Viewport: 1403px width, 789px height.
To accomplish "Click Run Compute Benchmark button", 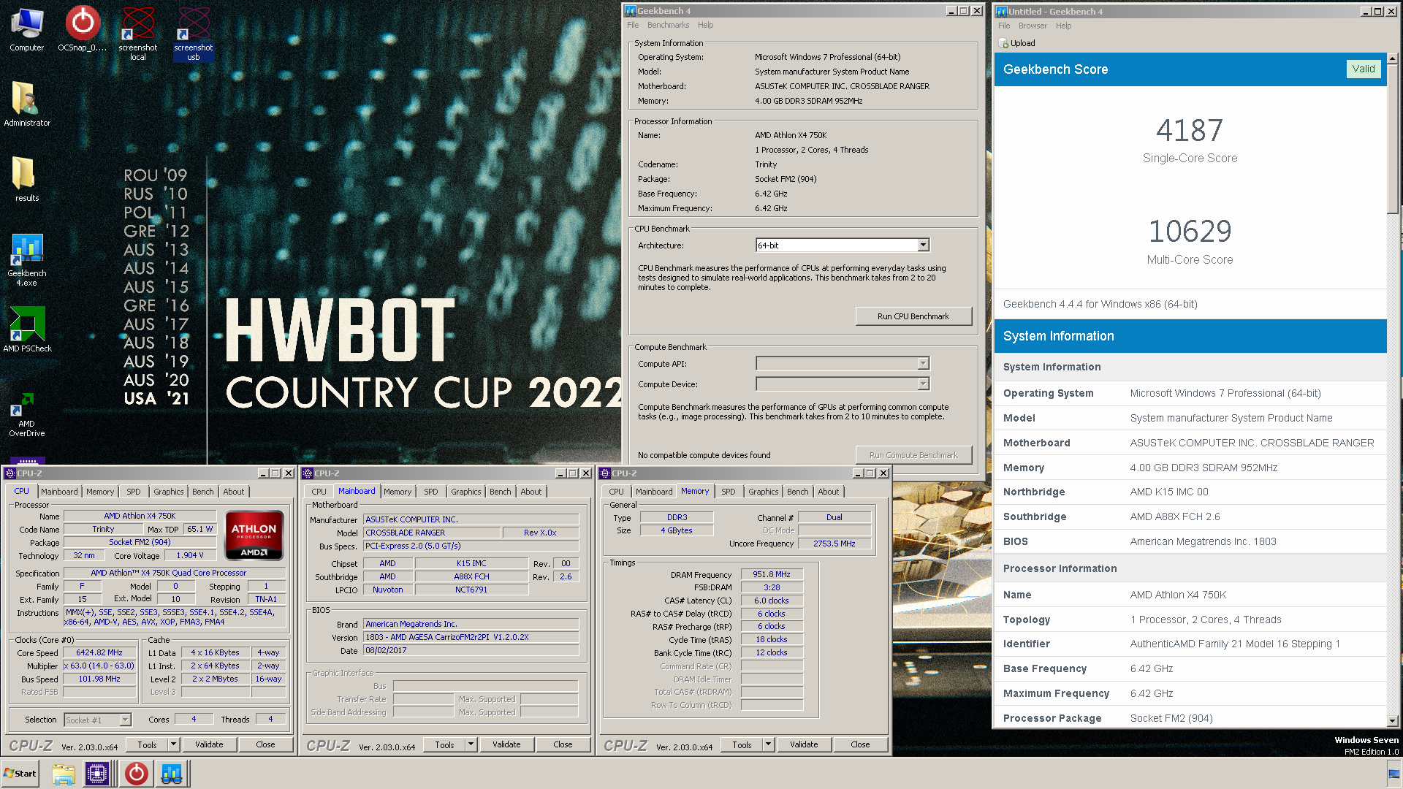I will tap(913, 455).
